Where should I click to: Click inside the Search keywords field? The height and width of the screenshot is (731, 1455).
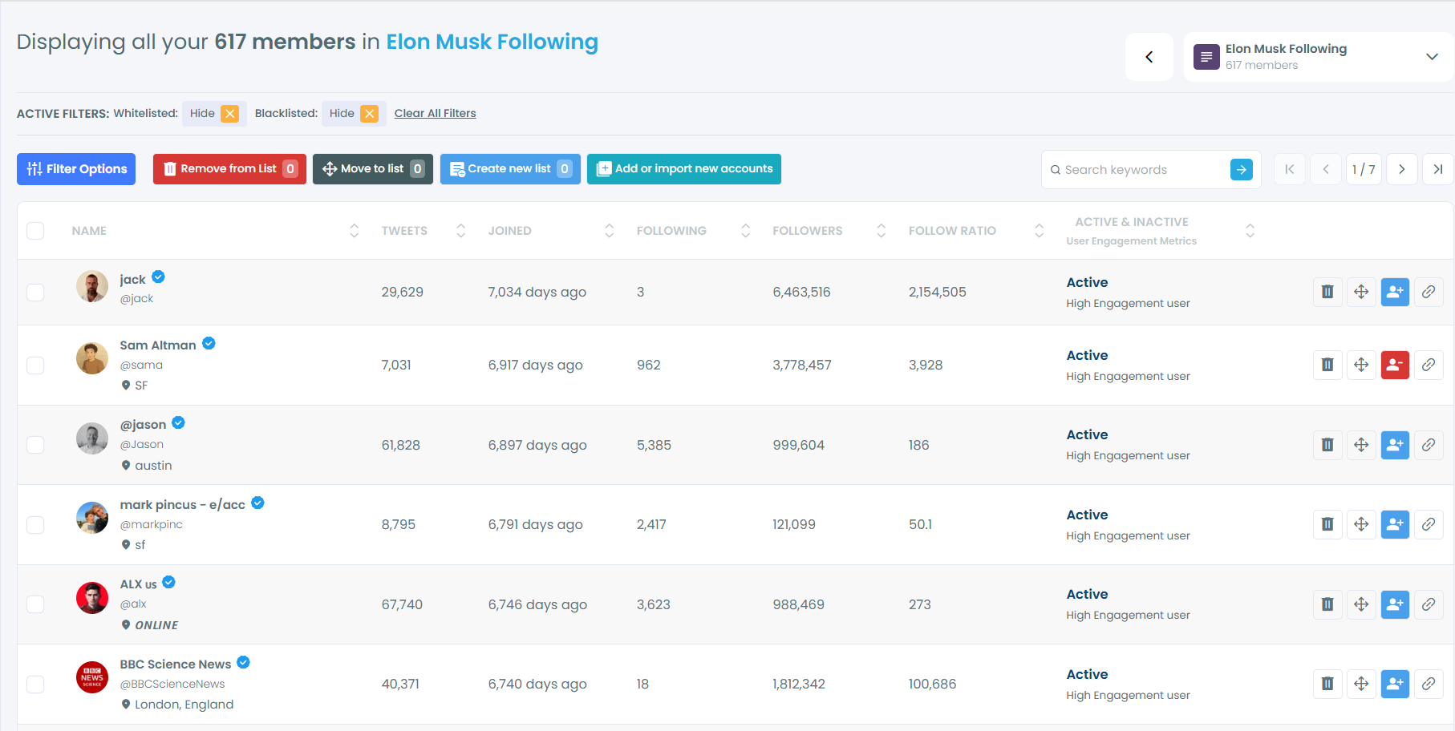(1139, 169)
